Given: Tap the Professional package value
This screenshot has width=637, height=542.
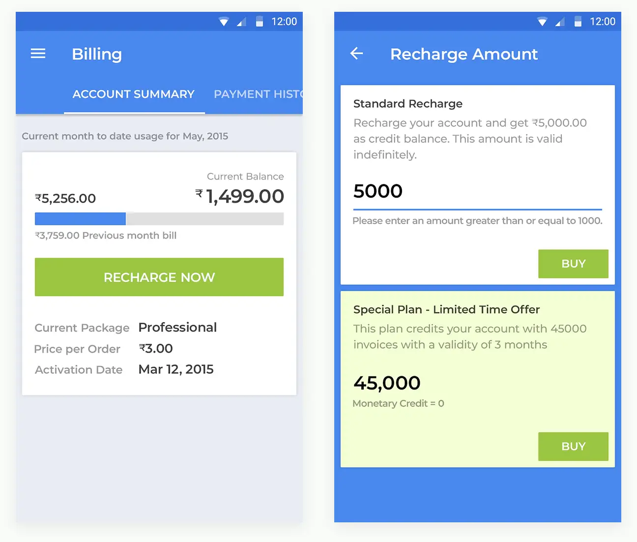Looking at the screenshot, I should click(x=177, y=328).
